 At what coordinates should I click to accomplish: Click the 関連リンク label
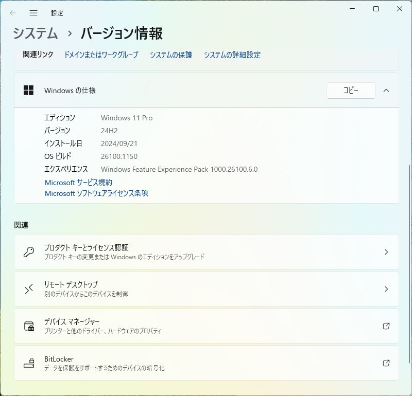(x=38, y=55)
